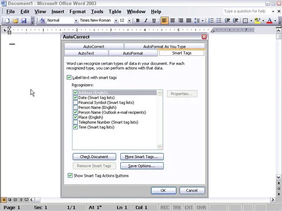Save the document with the floppy disk icon
The width and height of the screenshot is (282, 211).
coord(24,20)
